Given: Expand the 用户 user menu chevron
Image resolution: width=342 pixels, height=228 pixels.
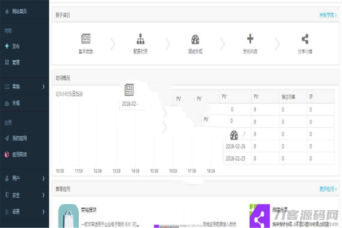Looking at the screenshot, I should pyautogui.click(x=44, y=178).
